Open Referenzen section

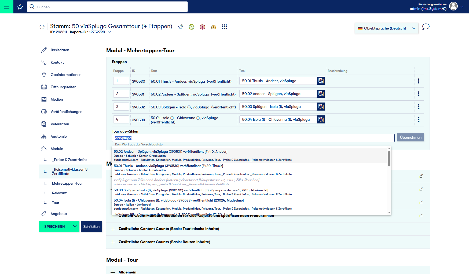click(x=60, y=124)
